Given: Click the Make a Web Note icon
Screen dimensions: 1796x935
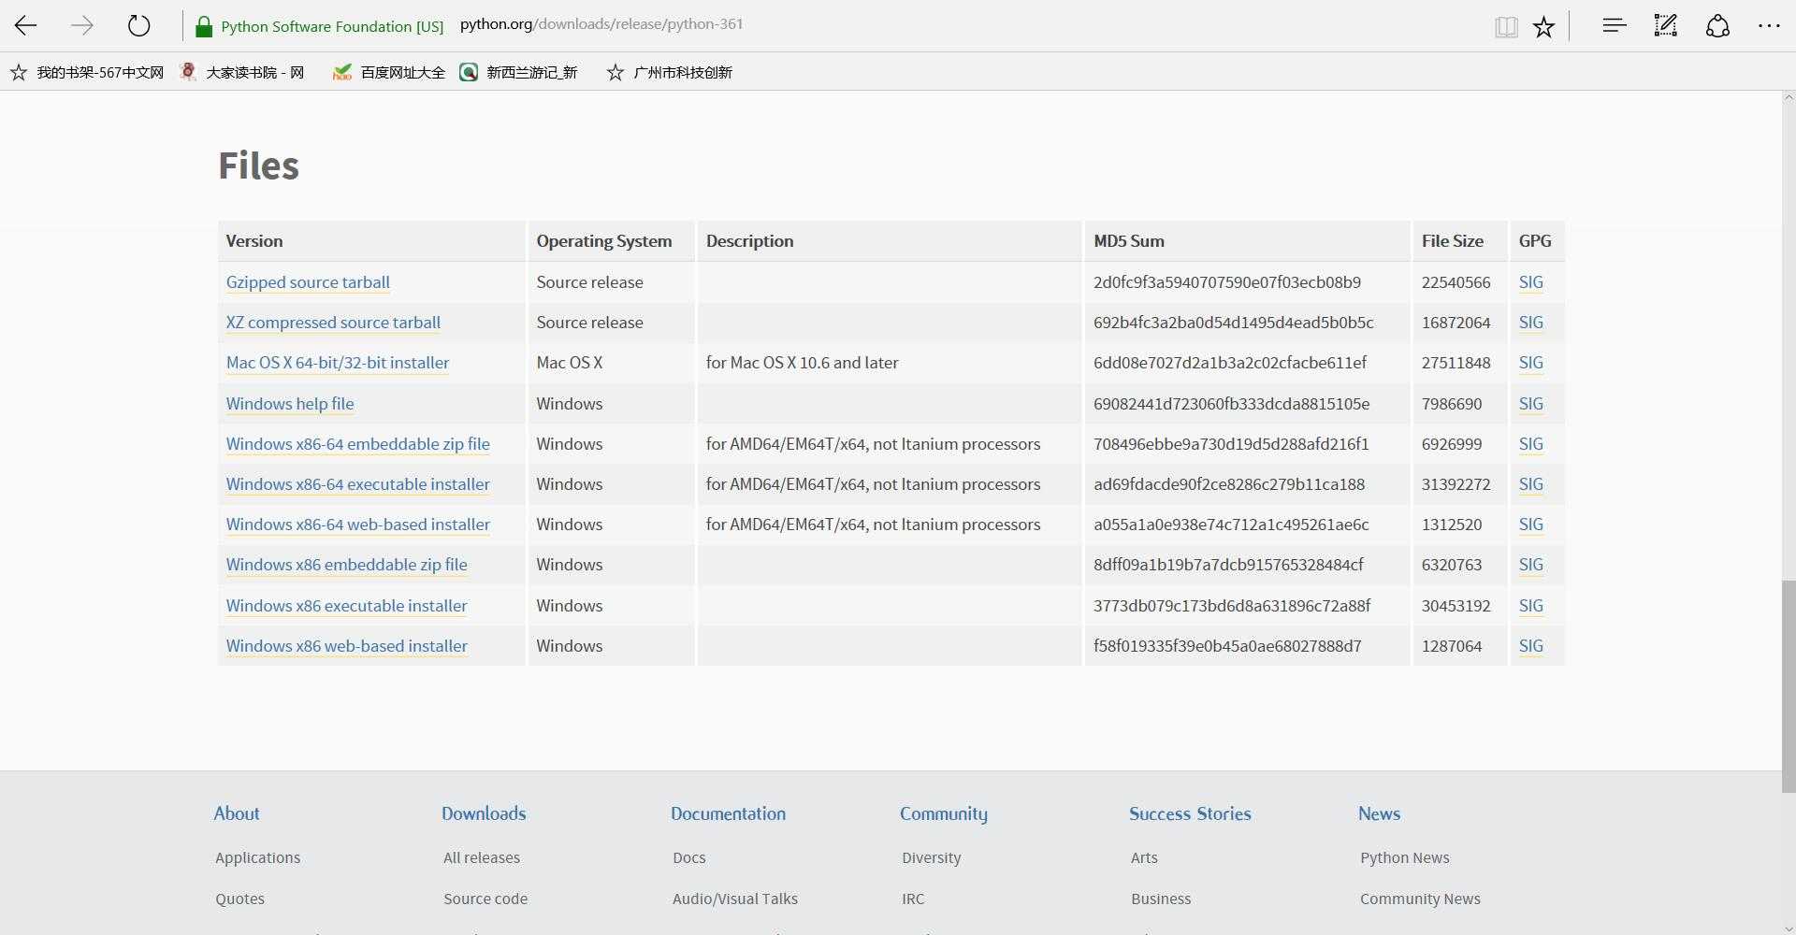Looking at the screenshot, I should 1666,25.
